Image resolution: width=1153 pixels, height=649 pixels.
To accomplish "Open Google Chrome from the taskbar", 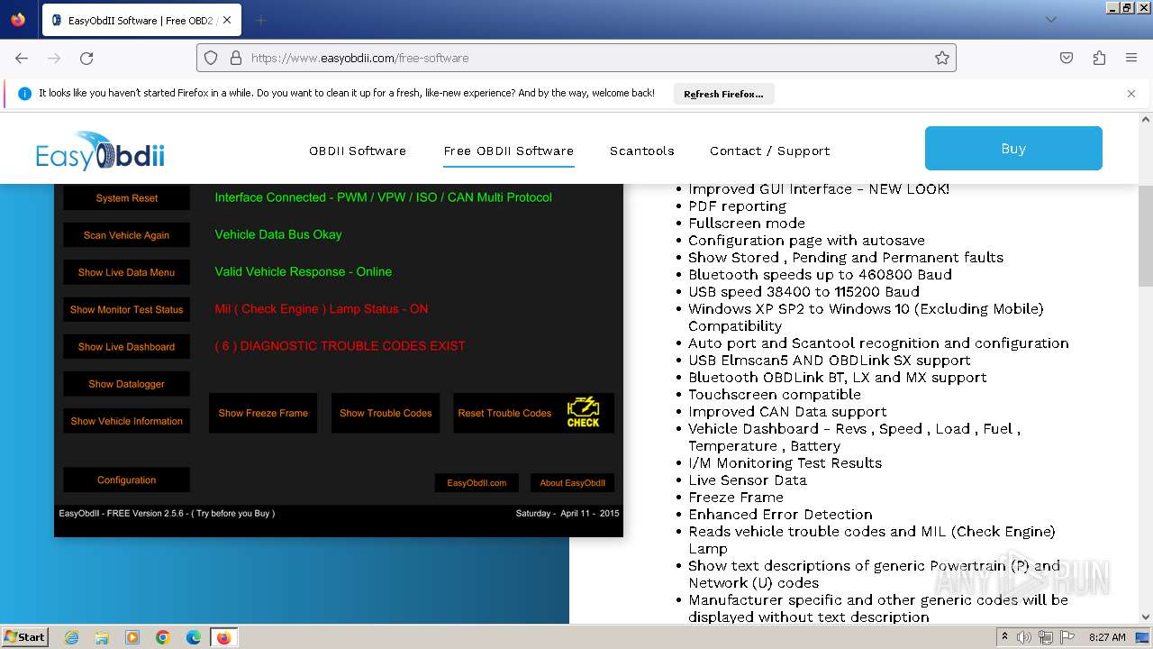I will (x=163, y=637).
